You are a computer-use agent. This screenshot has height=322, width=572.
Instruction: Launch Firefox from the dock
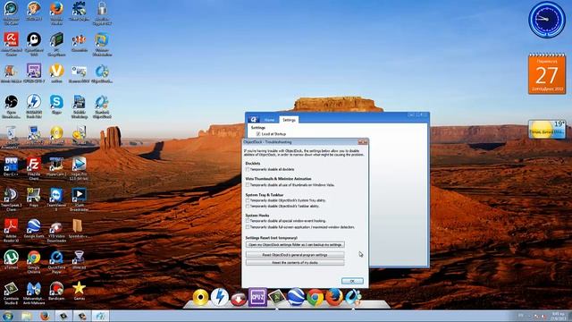333,297
